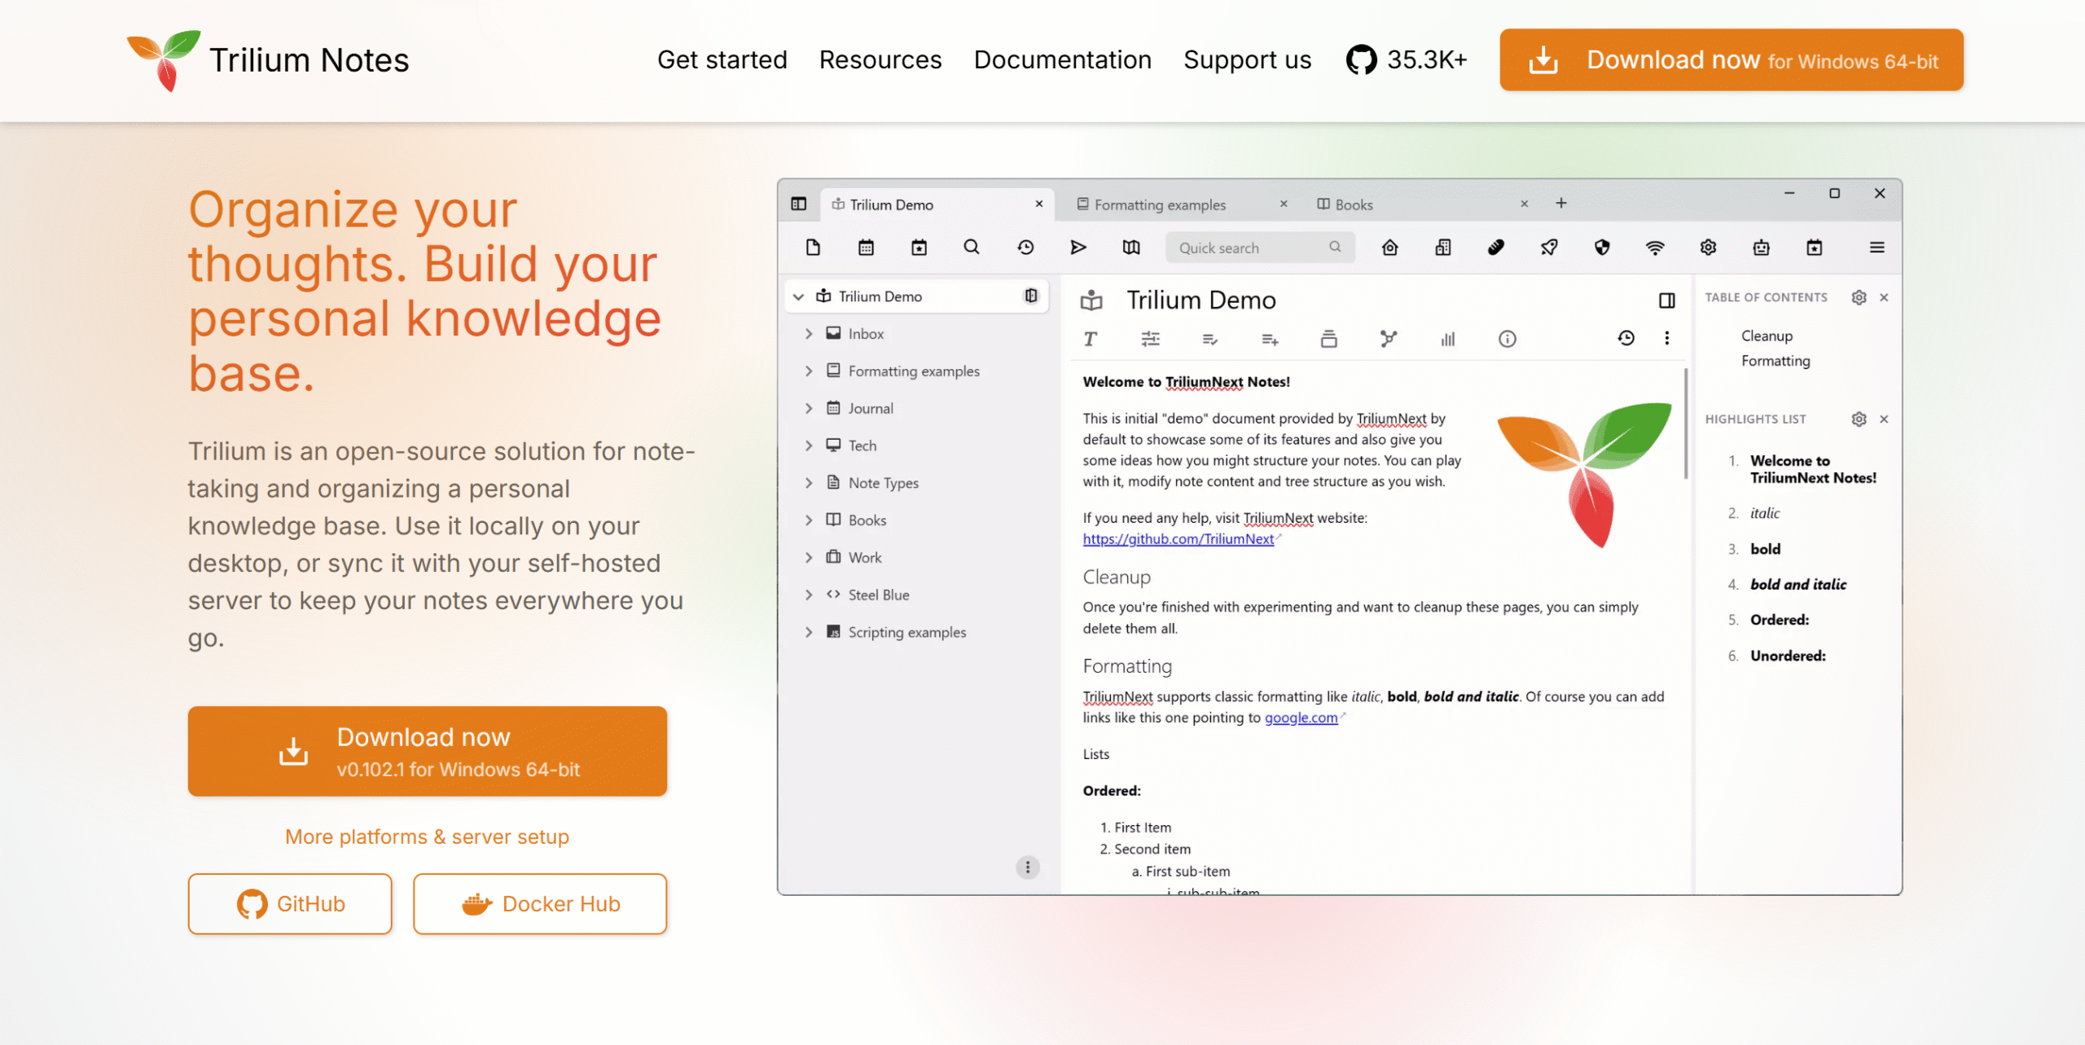The width and height of the screenshot is (2085, 1045).
Task: Click the note icon beside Trilium Demo title
Action: (1091, 301)
